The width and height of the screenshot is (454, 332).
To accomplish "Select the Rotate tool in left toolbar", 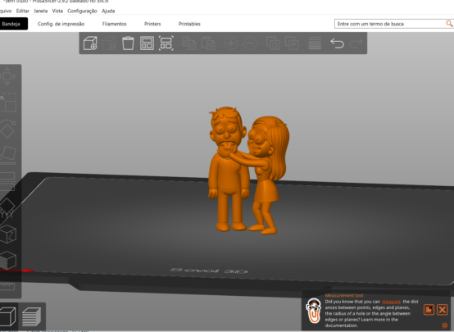I will click(x=7, y=129).
